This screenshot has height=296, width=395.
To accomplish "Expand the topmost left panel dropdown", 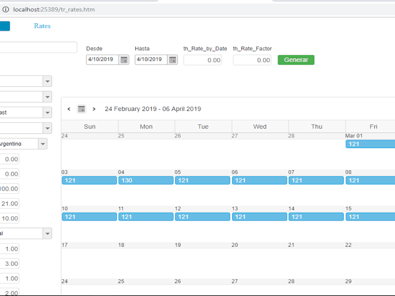I will coord(47,81).
